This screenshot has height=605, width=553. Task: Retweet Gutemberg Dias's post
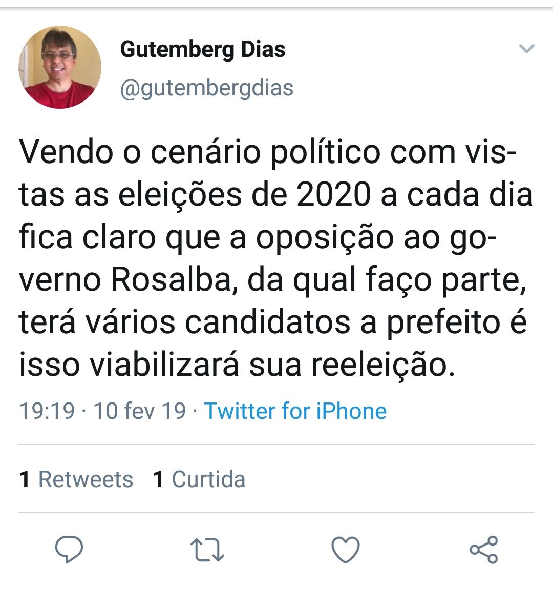pyautogui.click(x=207, y=549)
